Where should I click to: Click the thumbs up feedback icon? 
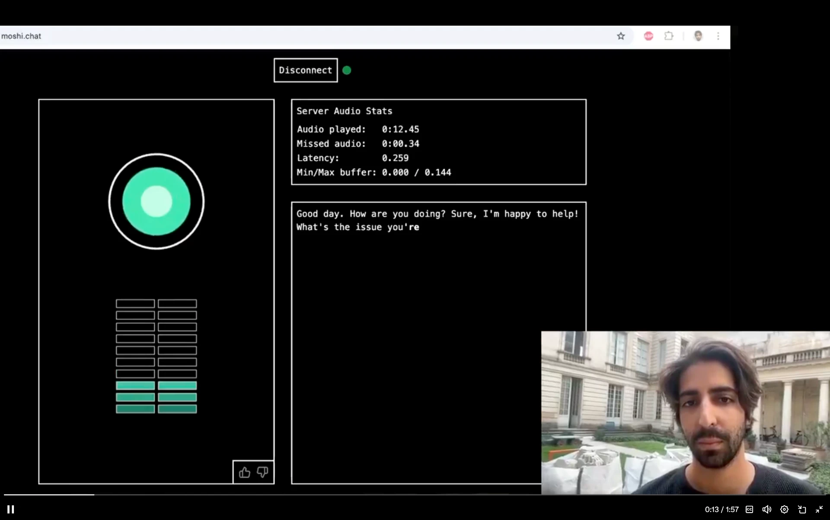(245, 472)
